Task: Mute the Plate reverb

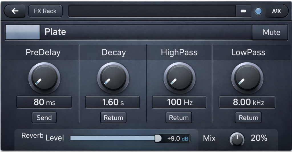Action: pos(270,32)
